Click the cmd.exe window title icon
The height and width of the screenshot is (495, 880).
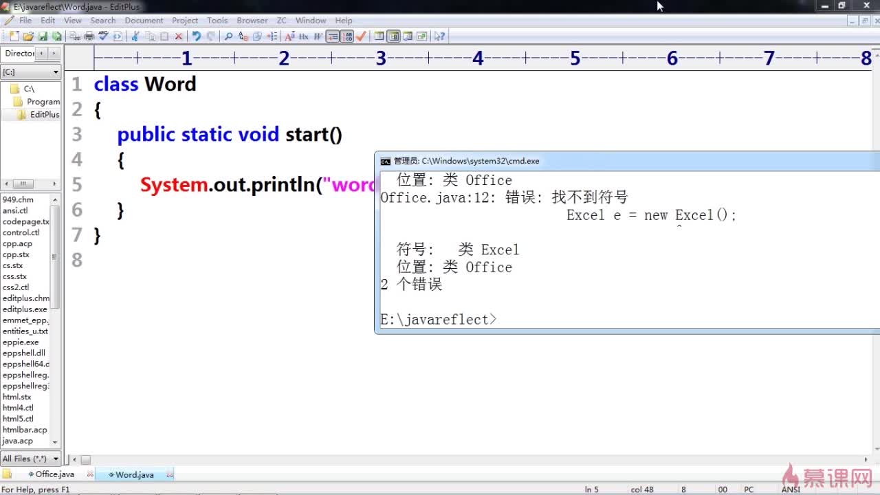[x=386, y=161]
